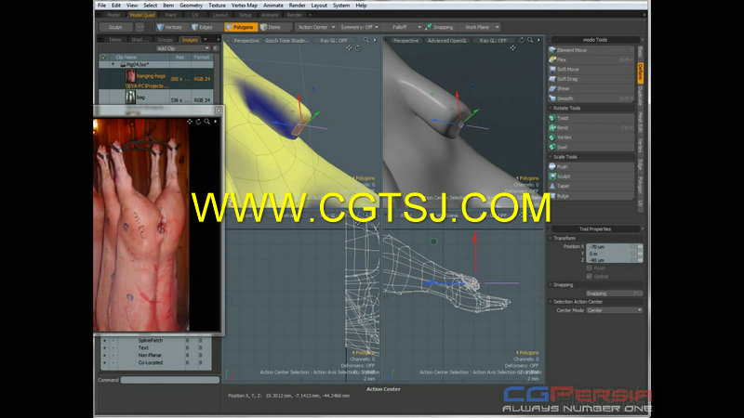Toggle the Pivot checkbox
The image size is (744, 418).
pyautogui.click(x=590, y=268)
